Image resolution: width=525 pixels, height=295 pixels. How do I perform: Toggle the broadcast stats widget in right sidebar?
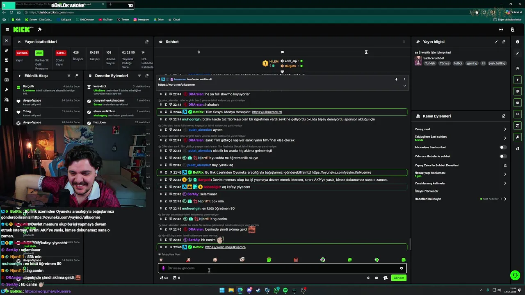tap(518, 114)
